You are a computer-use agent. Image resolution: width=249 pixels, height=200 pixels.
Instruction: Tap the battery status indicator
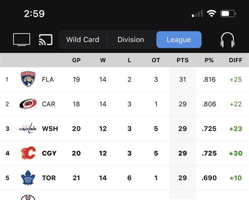tap(228, 14)
